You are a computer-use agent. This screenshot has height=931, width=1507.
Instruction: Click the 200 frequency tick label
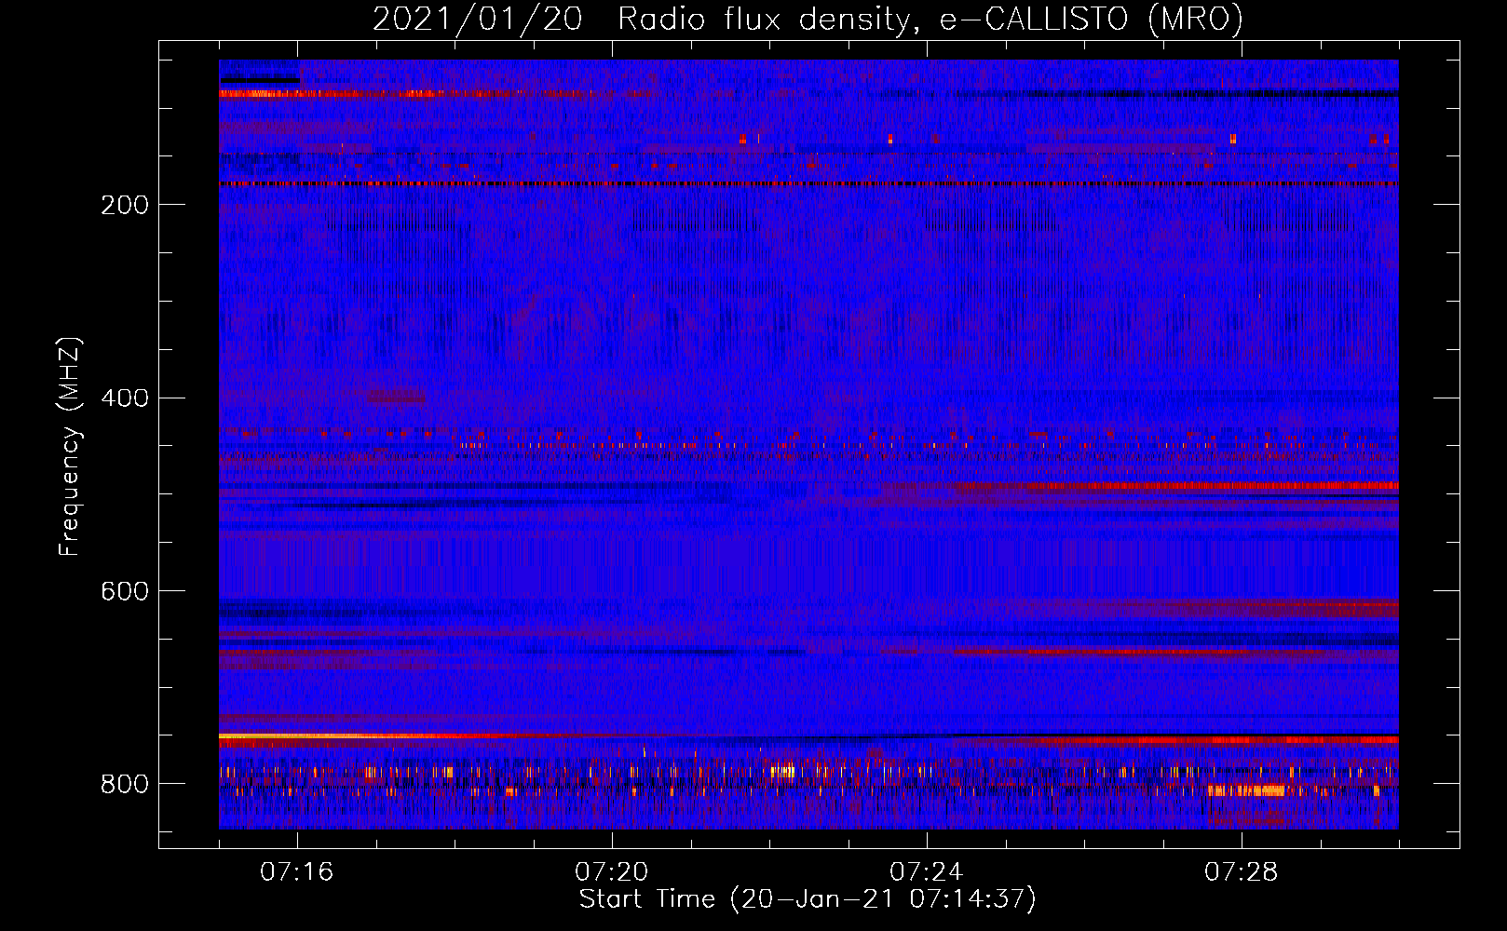point(125,205)
